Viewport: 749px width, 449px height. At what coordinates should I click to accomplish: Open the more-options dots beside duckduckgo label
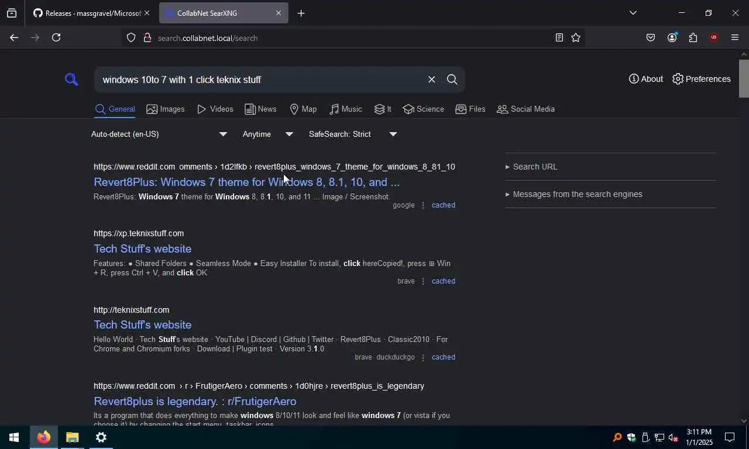coord(423,357)
